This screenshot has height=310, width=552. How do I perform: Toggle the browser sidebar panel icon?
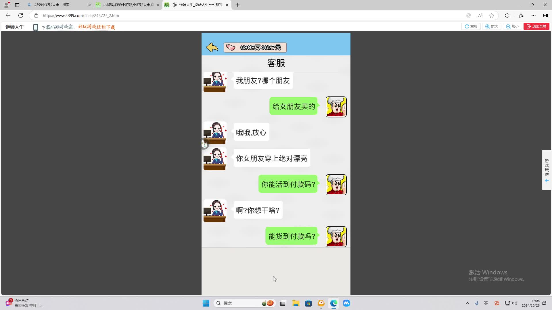[x=545, y=15]
